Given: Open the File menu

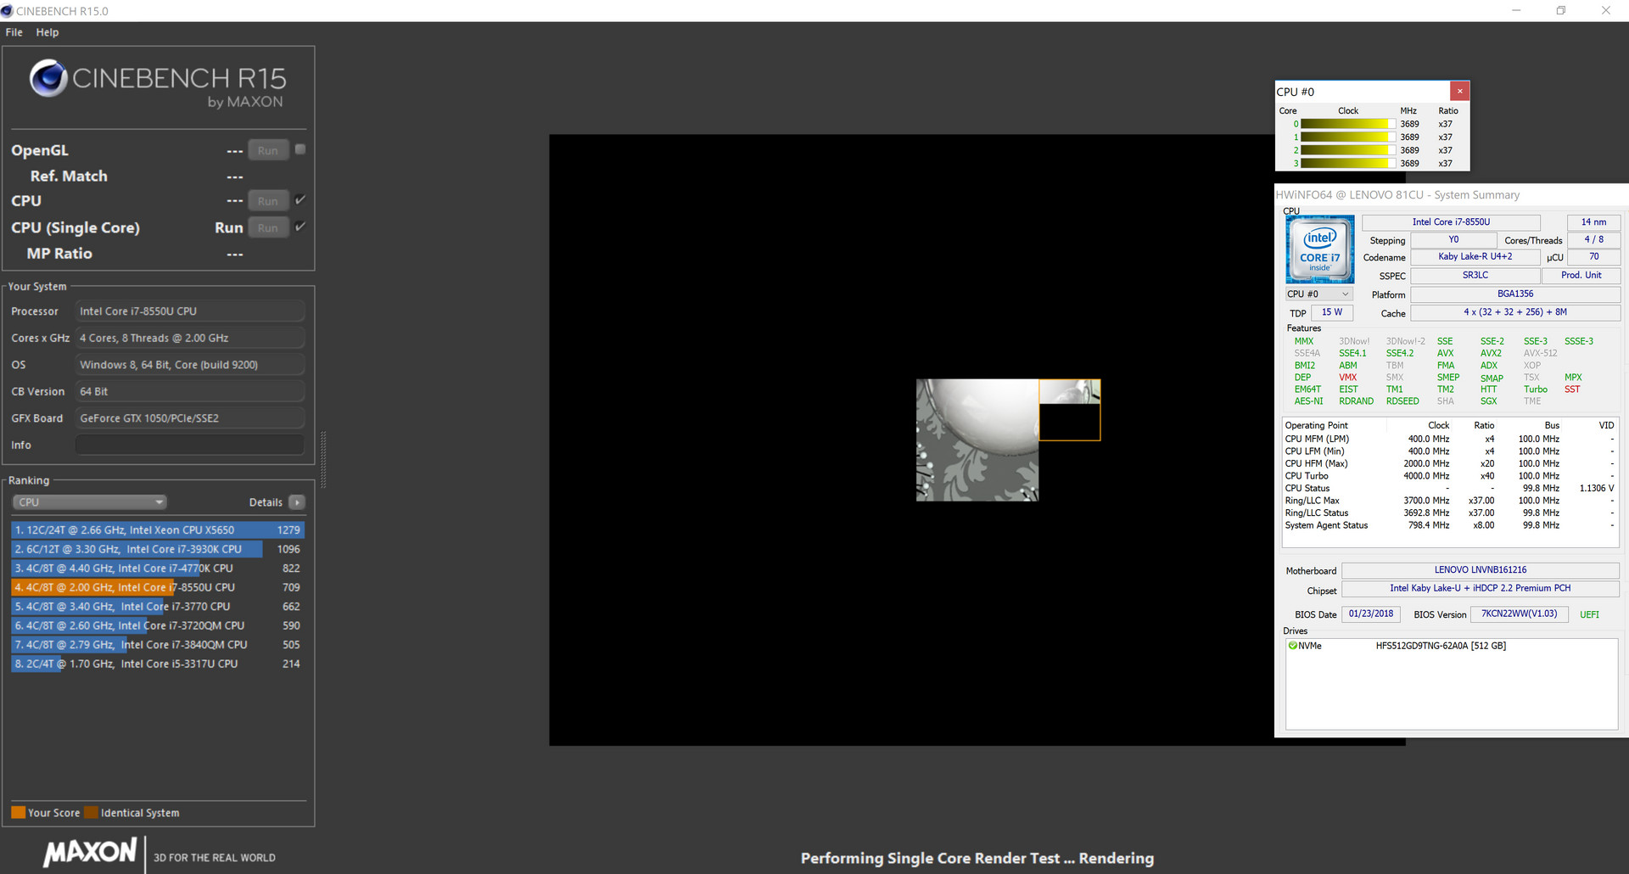Looking at the screenshot, I should tap(14, 32).
